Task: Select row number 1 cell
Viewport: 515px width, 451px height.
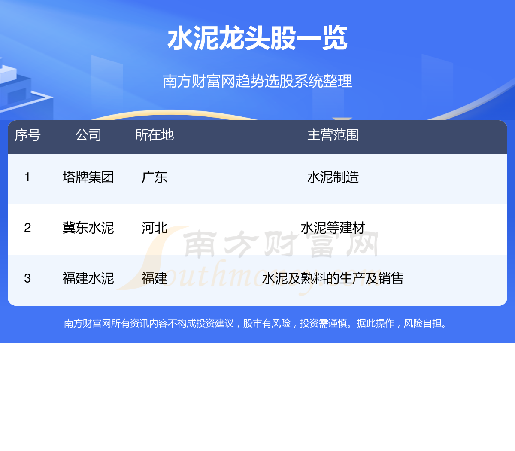Action: click(x=27, y=177)
